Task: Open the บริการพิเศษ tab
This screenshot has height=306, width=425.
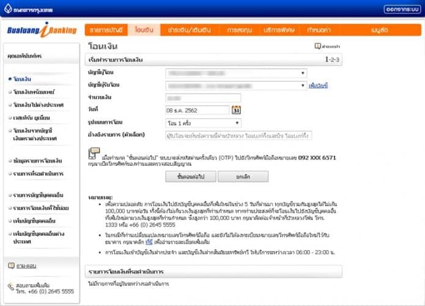Action: coord(279,29)
